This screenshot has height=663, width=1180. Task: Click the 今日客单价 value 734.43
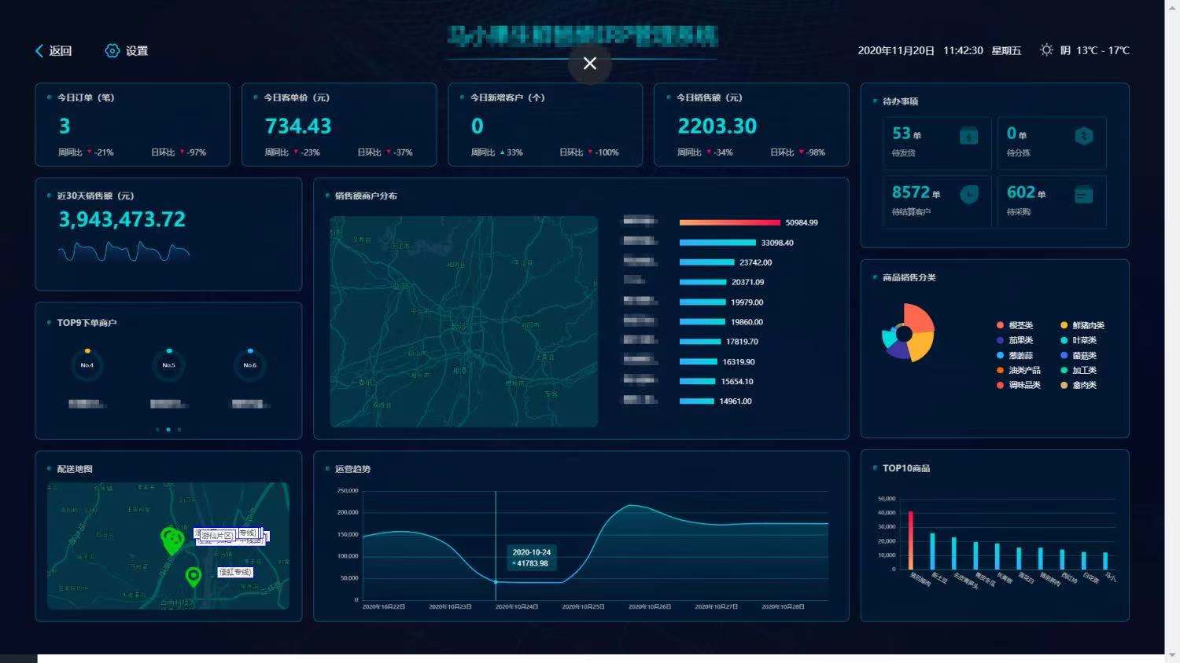pyautogui.click(x=298, y=126)
